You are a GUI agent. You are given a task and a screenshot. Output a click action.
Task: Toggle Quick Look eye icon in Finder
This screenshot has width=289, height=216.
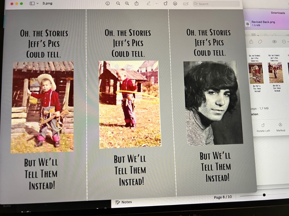274,42
